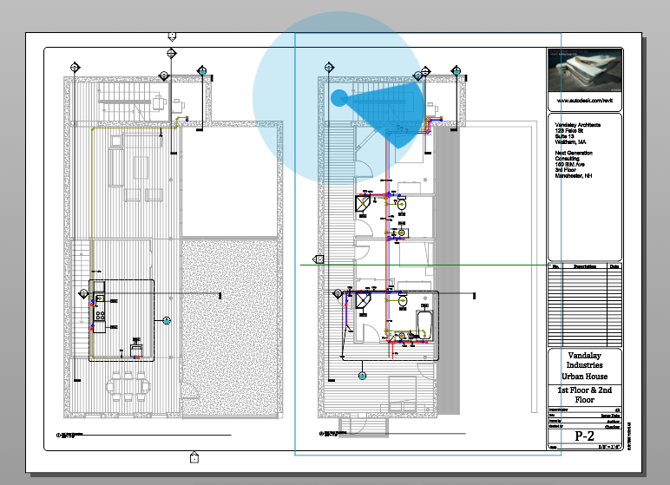This screenshot has width=670, height=485.
Task: Select the callout bubble right of kitchen callout
Action: point(167,320)
